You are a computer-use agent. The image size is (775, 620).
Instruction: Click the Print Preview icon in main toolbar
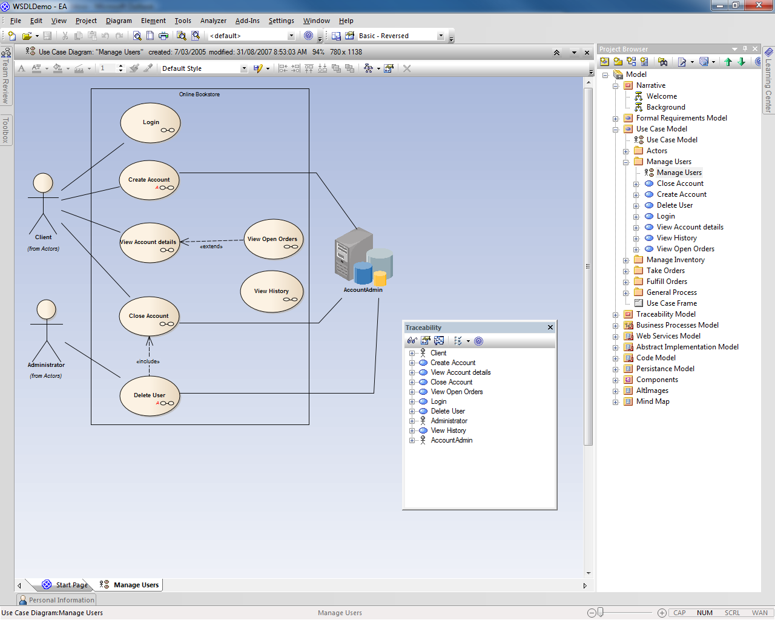coord(137,36)
